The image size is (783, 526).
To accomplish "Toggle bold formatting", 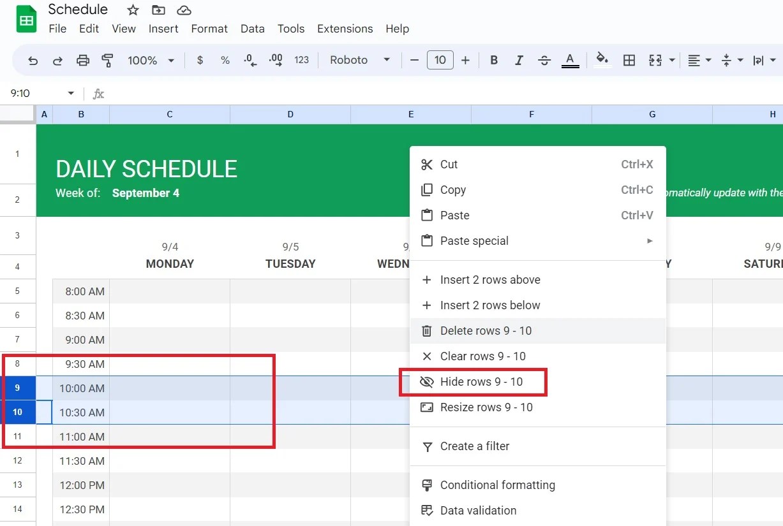I will [x=493, y=60].
